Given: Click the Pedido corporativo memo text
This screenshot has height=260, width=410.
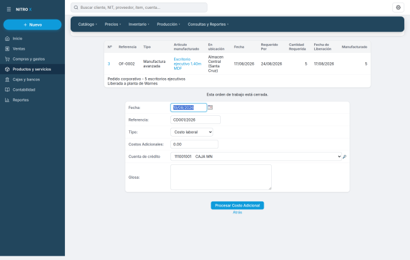Looking at the screenshot, I should click(146, 79).
